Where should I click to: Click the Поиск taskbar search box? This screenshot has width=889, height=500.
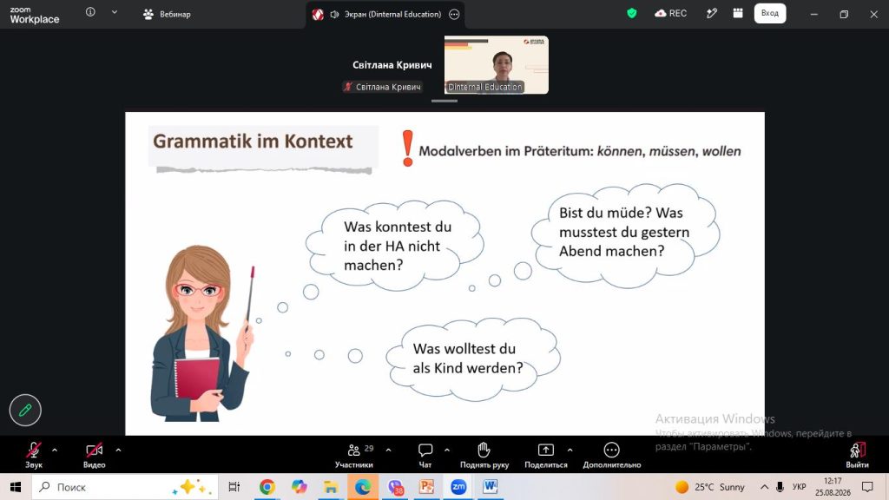pos(125,487)
